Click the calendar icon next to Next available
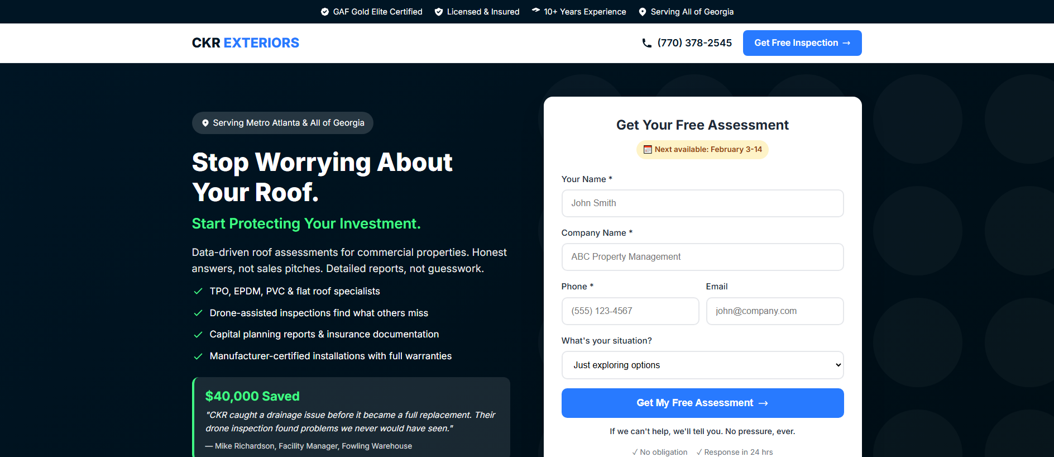Screen dimensions: 1054x457 coord(648,150)
